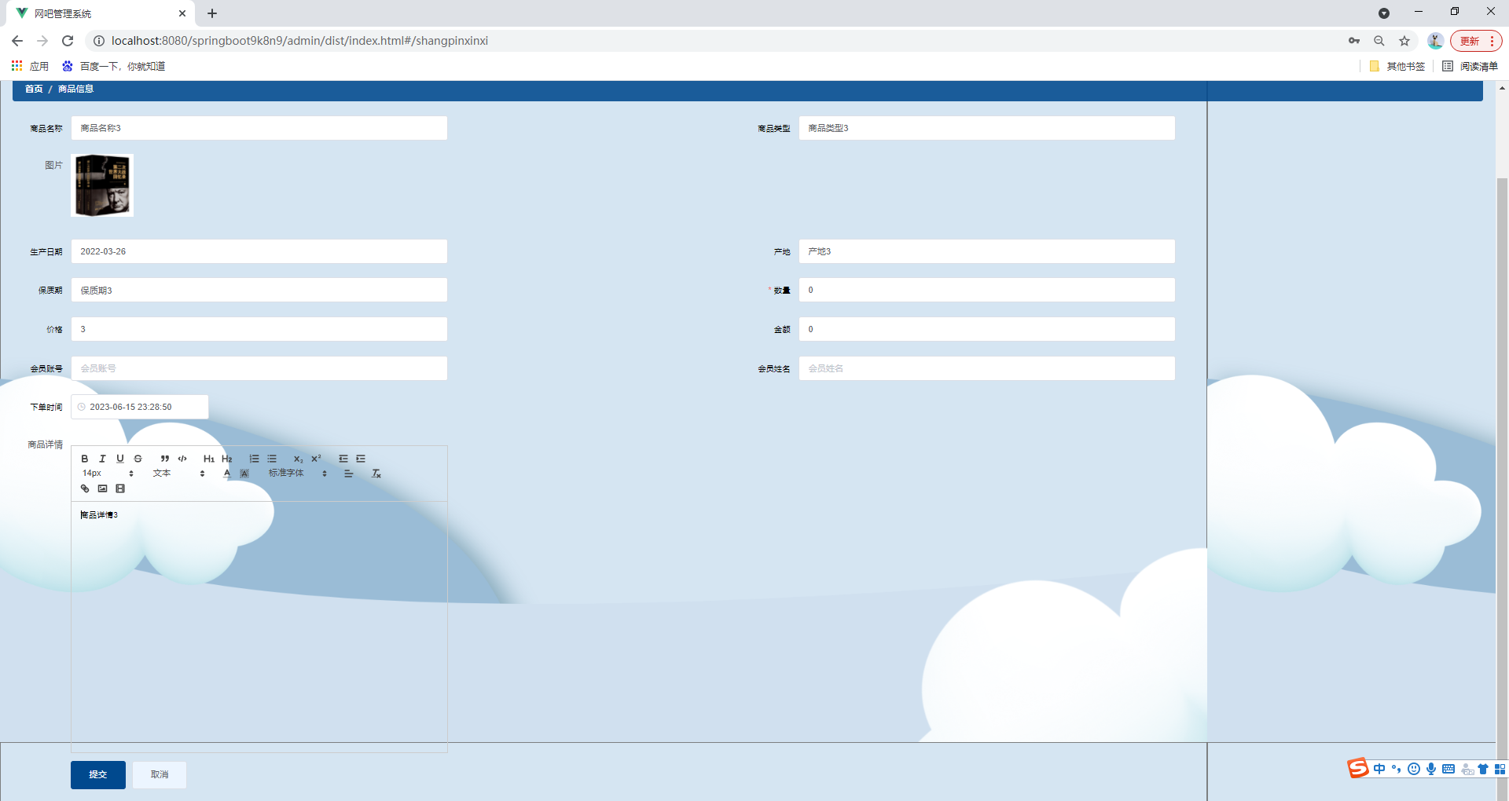Go to 首页 in the breadcrumb
The image size is (1509, 801).
pos(34,89)
